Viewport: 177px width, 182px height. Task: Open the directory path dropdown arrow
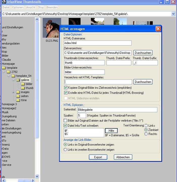coord(173,14)
